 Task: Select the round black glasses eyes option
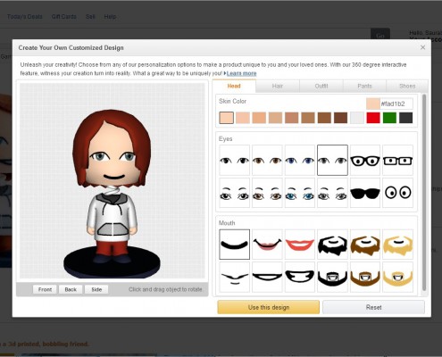[x=365, y=161]
